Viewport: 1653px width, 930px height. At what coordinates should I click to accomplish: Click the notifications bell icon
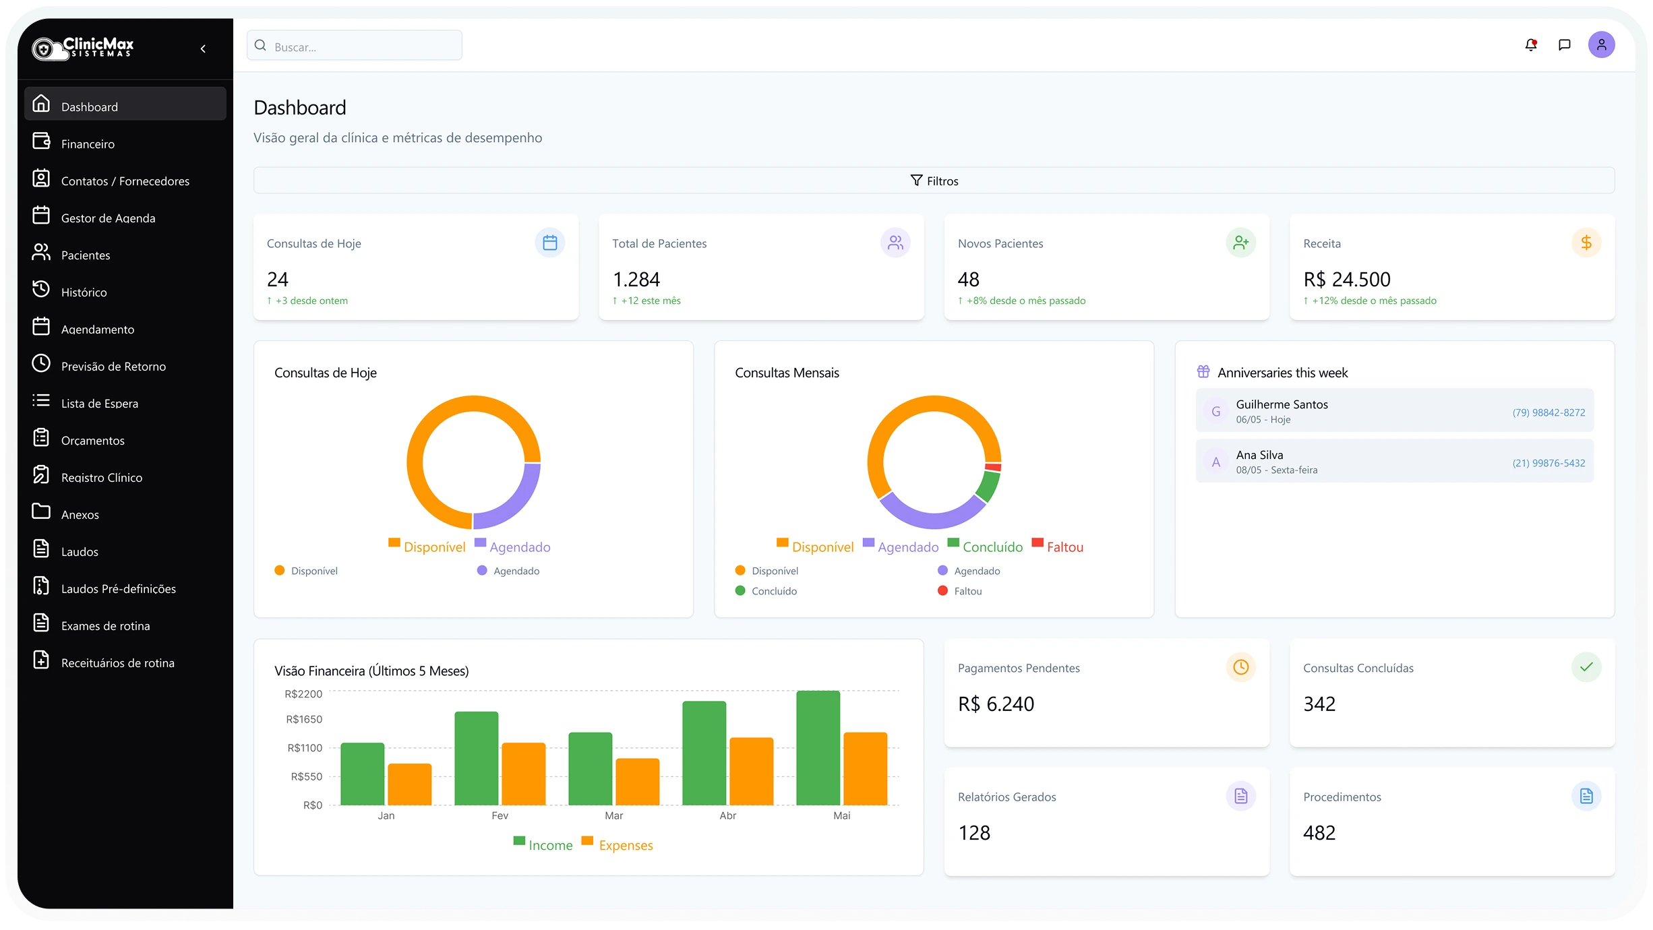[x=1531, y=45]
